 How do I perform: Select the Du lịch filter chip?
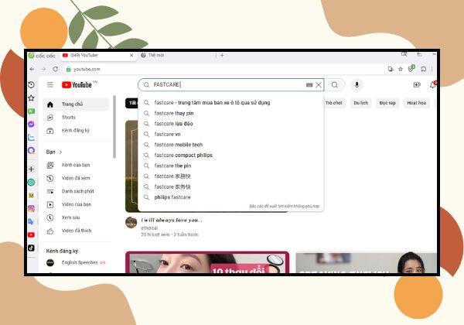point(360,103)
